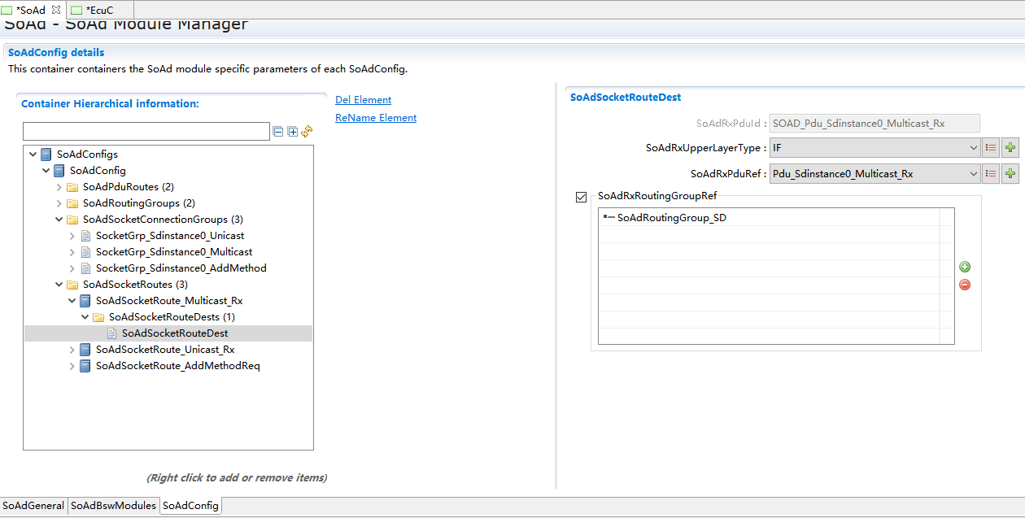This screenshot has width=1025, height=518.
Task: Remove a routing group reference with the red minus
Action: tap(965, 285)
